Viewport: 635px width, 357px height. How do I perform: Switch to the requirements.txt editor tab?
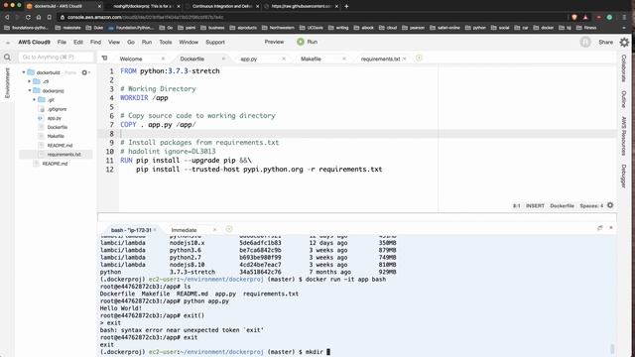(x=380, y=59)
